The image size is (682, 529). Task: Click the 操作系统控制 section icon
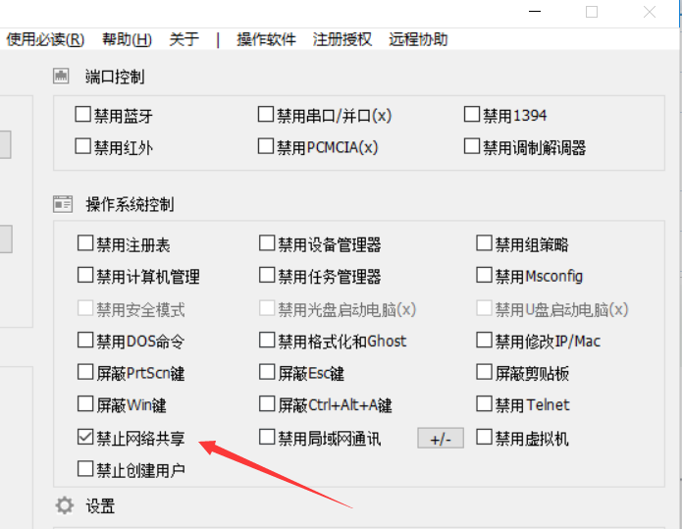pos(63,204)
